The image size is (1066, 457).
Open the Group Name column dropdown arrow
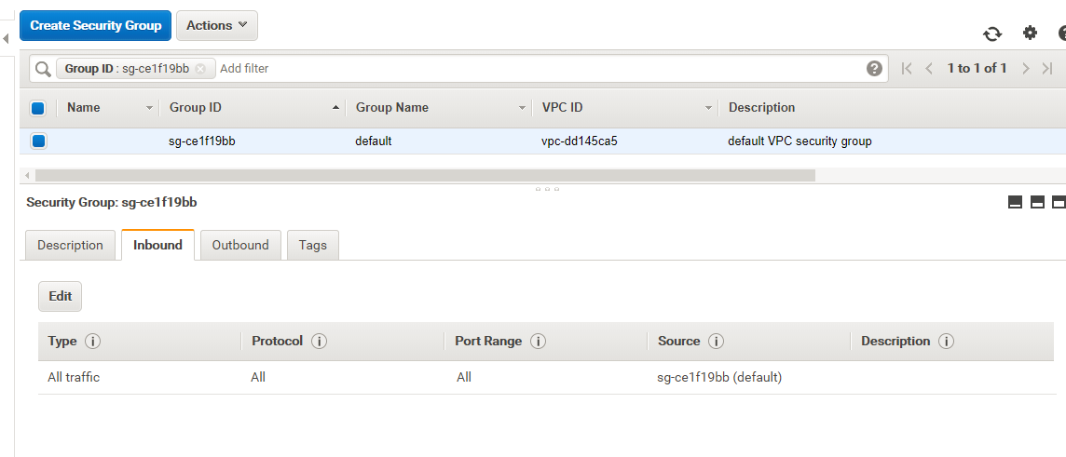523,108
